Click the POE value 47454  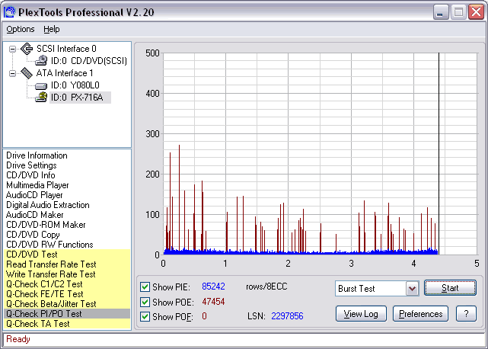[213, 302]
